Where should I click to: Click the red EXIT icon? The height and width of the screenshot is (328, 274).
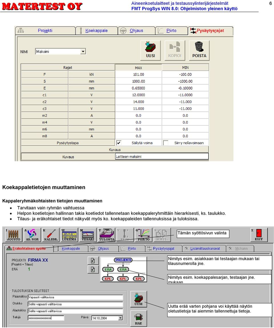(x=259, y=235)
